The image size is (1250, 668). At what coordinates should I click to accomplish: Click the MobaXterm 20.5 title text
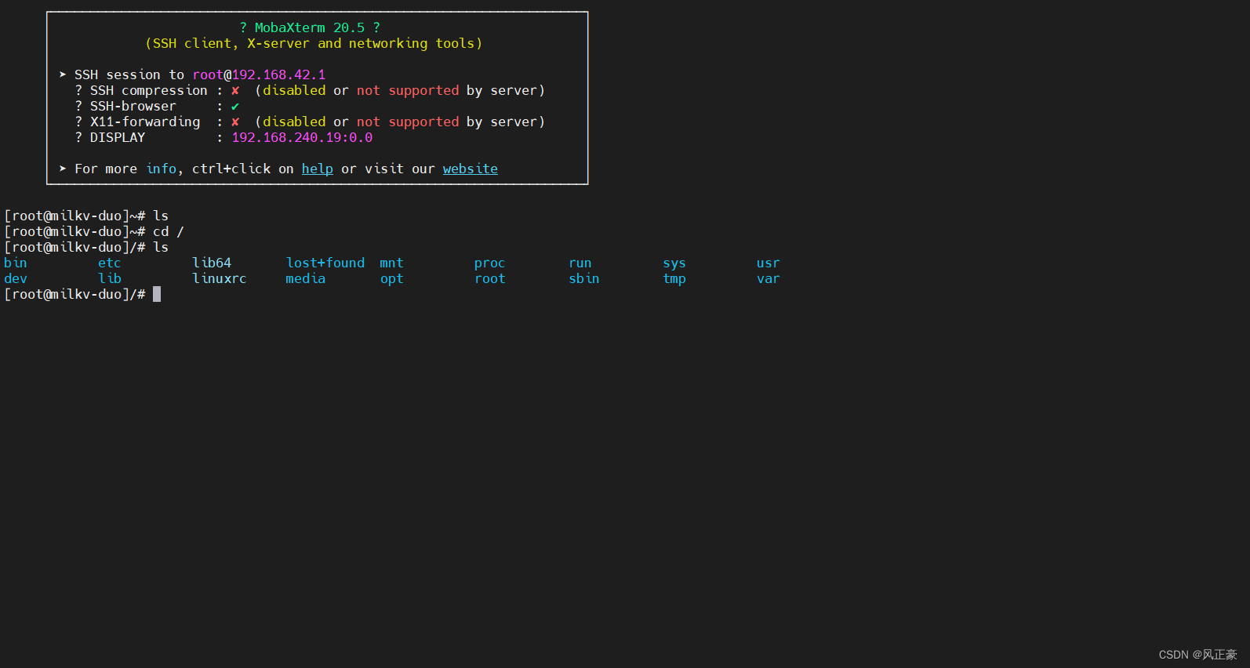(x=310, y=27)
